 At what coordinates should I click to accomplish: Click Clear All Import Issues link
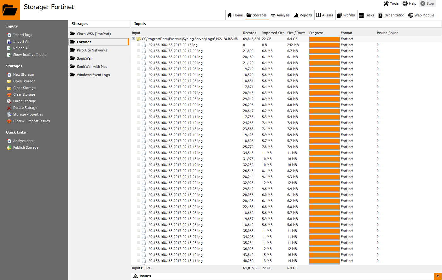click(32, 121)
